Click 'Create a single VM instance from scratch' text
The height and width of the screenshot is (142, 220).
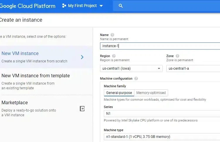pyautogui.click(x=34, y=61)
